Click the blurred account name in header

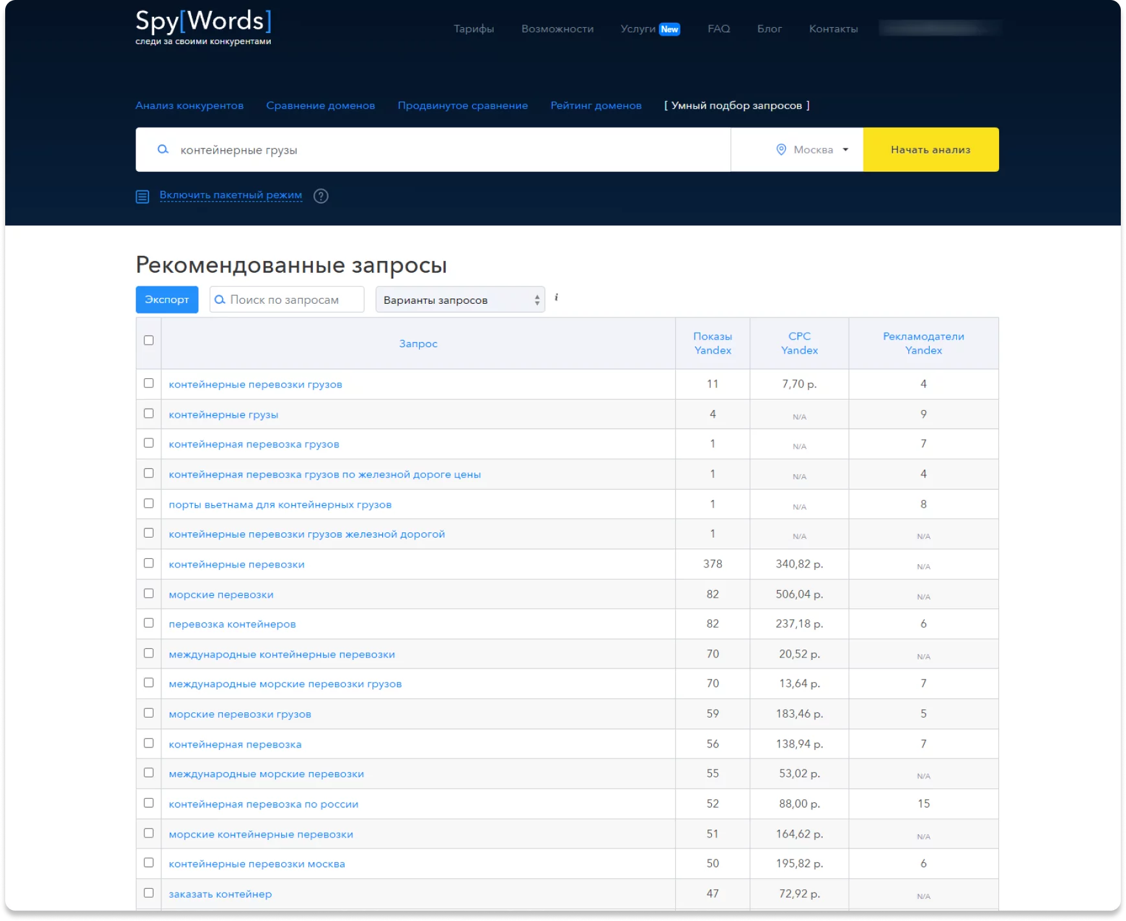tap(939, 28)
